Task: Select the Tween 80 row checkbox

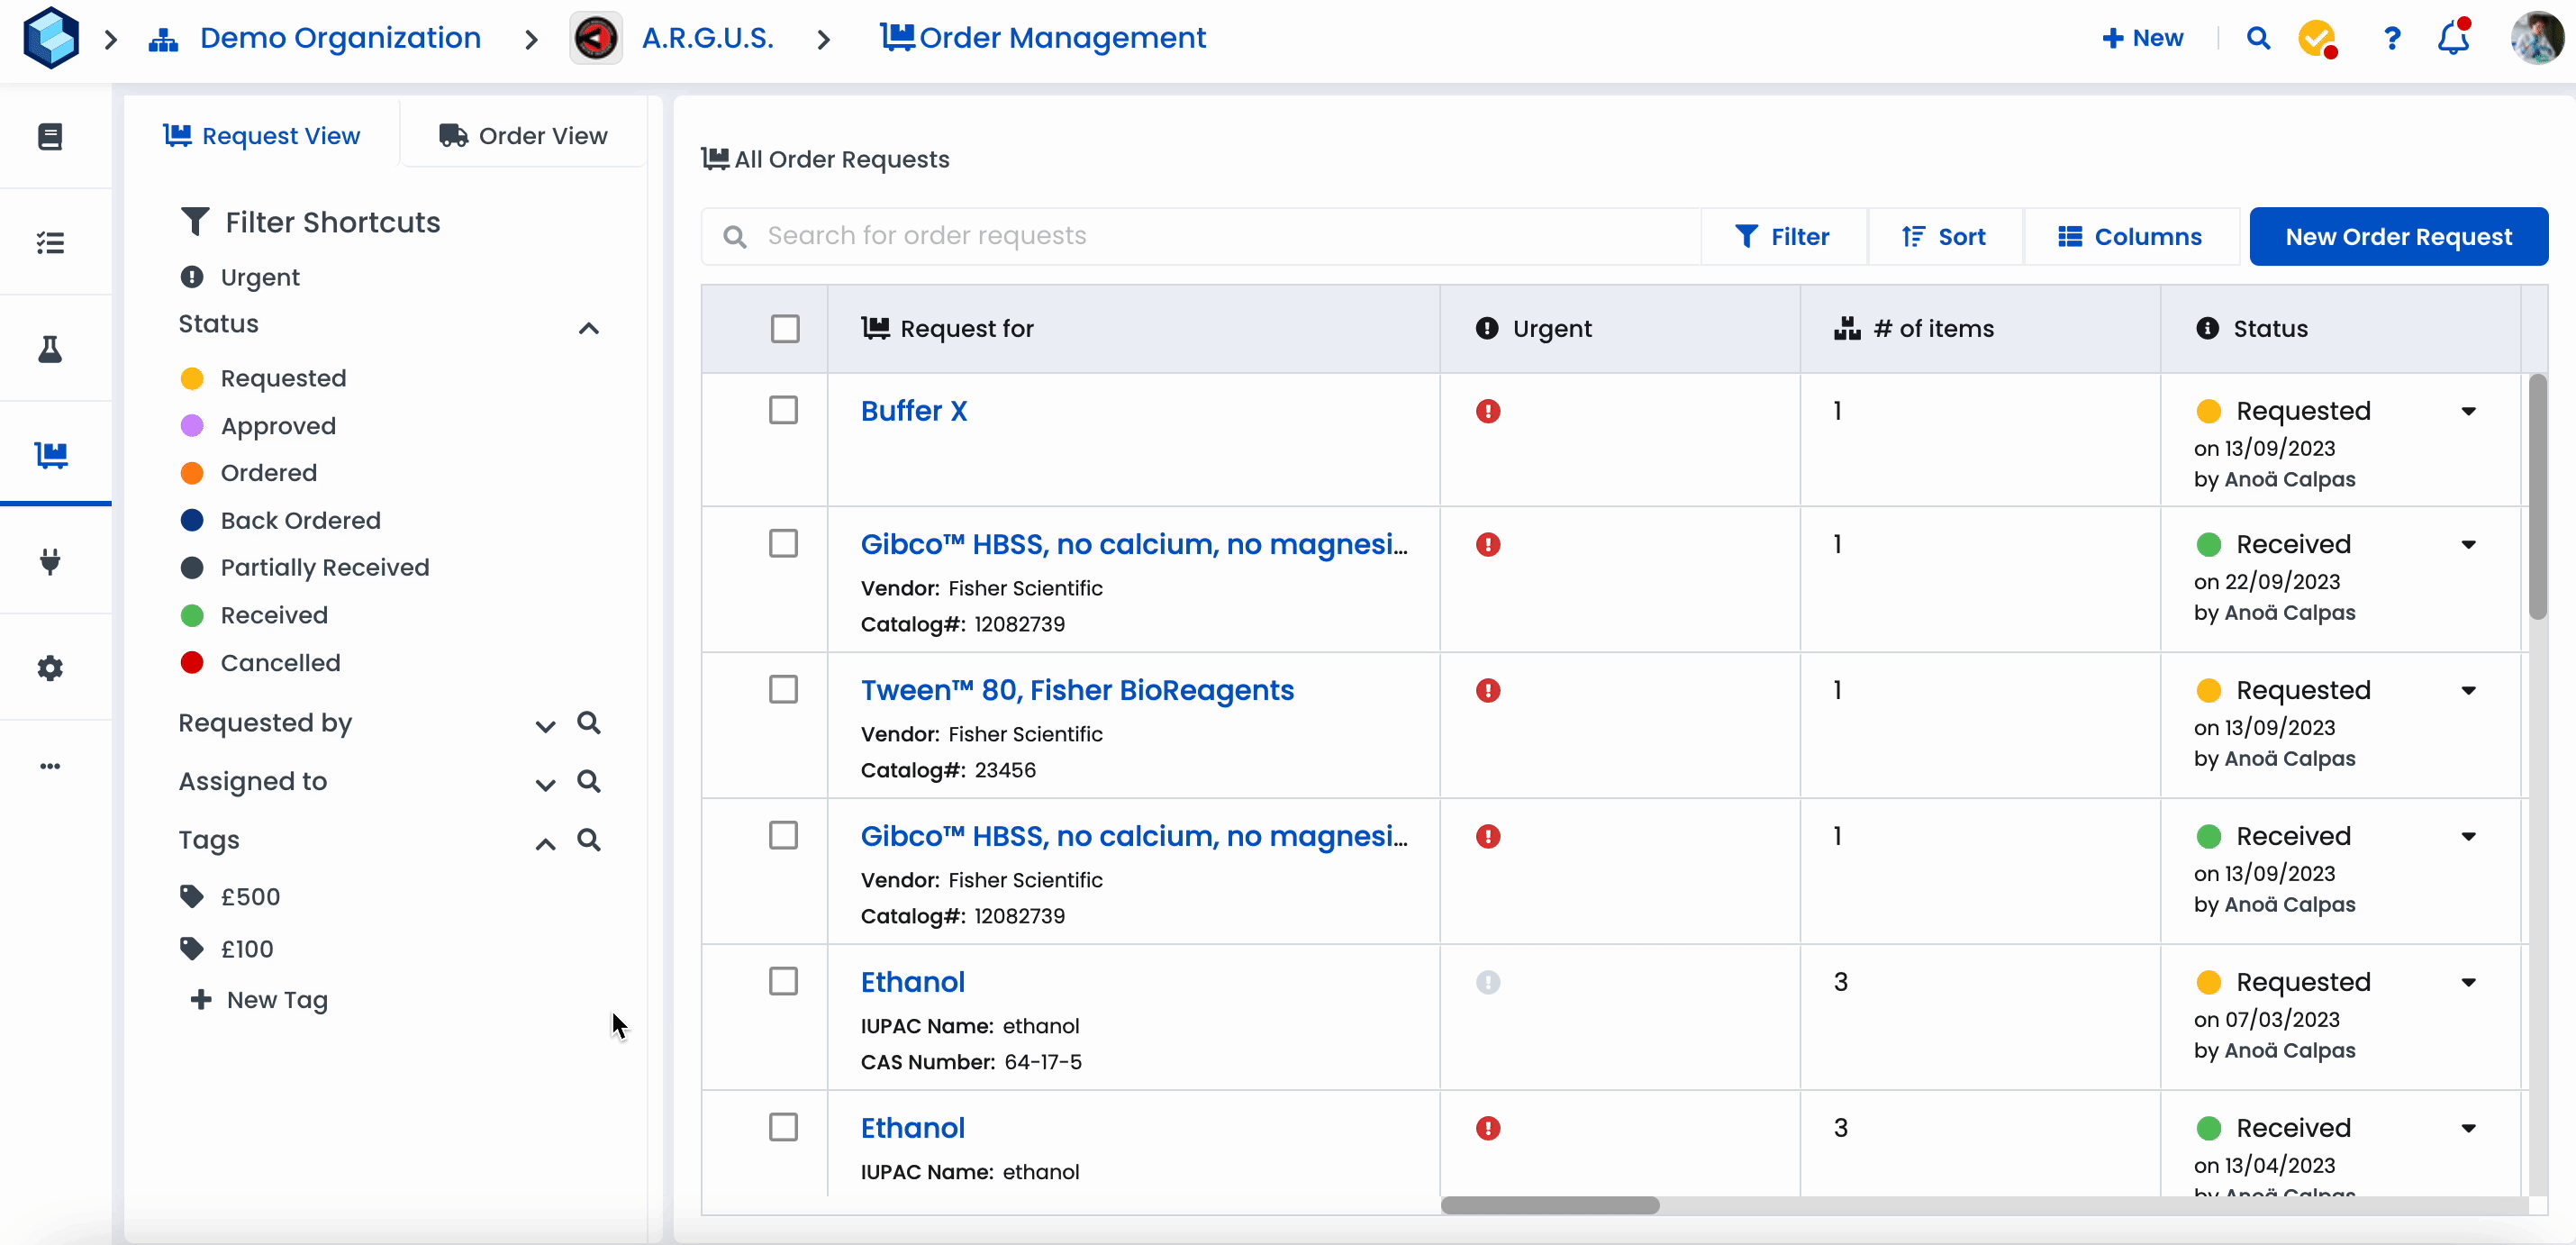Action: pyautogui.click(x=783, y=690)
